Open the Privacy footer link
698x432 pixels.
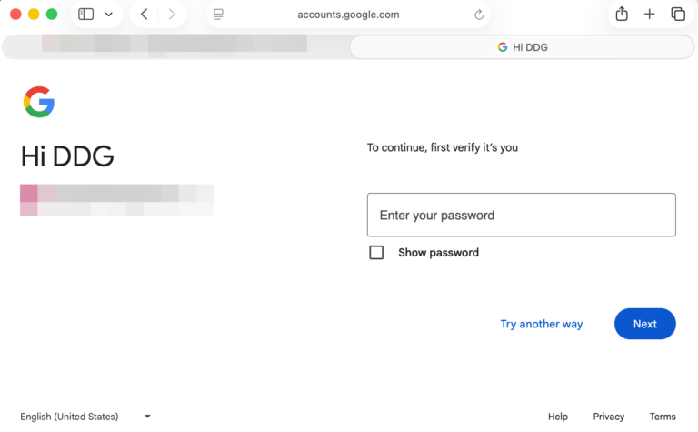pyautogui.click(x=608, y=417)
